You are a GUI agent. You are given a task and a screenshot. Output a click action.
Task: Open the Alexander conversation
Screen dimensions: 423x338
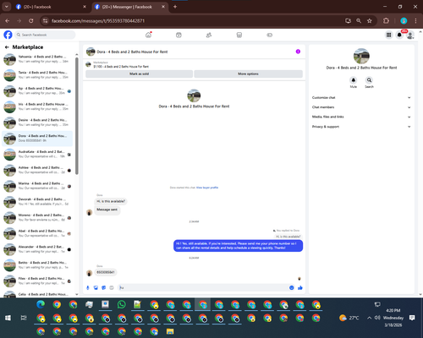(37, 249)
